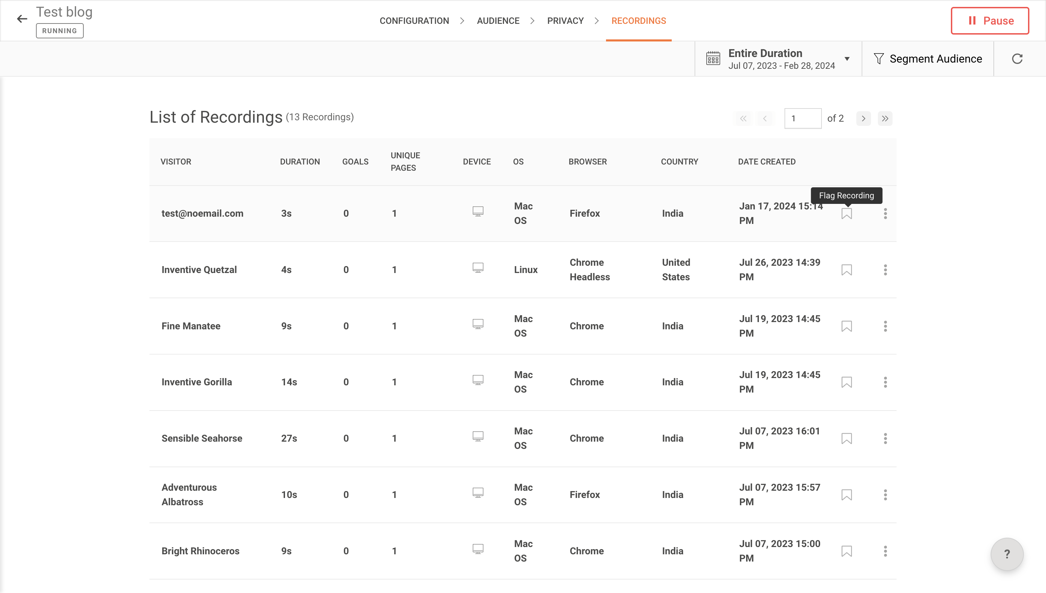Screen dimensions: 1046x593
Task: Flag the test@noemail.com recording
Action: [x=847, y=214]
